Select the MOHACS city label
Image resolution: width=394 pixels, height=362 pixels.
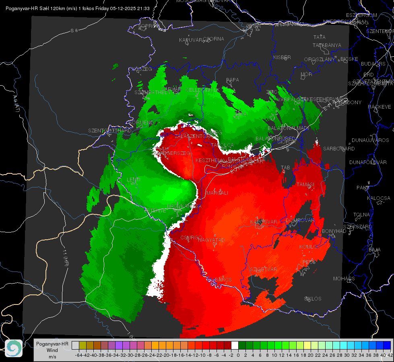(344, 279)
